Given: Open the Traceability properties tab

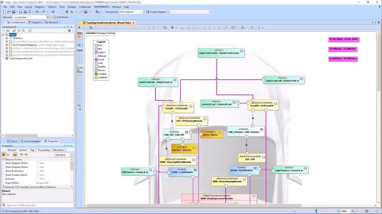Looking at the screenshot, I should [44, 150].
